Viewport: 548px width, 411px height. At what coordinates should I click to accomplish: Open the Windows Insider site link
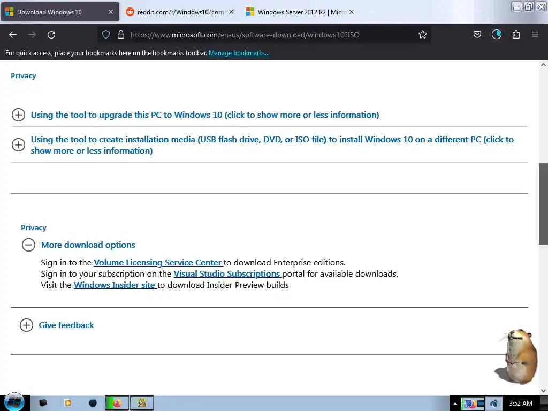(116, 285)
